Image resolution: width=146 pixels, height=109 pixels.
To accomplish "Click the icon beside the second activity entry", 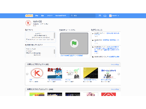I will click(93, 40).
